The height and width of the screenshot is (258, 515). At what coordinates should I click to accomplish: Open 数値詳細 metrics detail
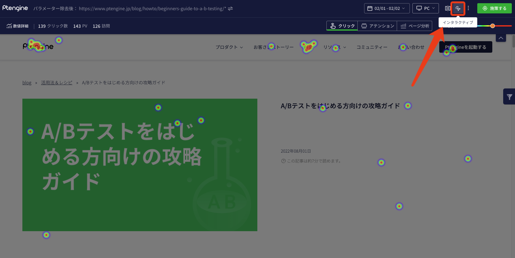coord(18,26)
